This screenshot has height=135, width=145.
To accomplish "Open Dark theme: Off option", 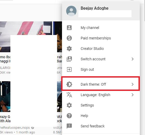I will tap(101, 84).
